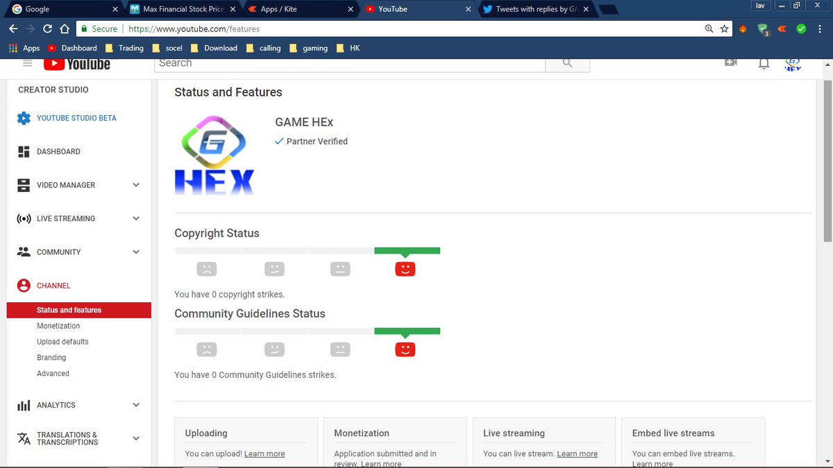Open the HK bookmark folder
This screenshot has width=833, height=468.
[x=348, y=48]
